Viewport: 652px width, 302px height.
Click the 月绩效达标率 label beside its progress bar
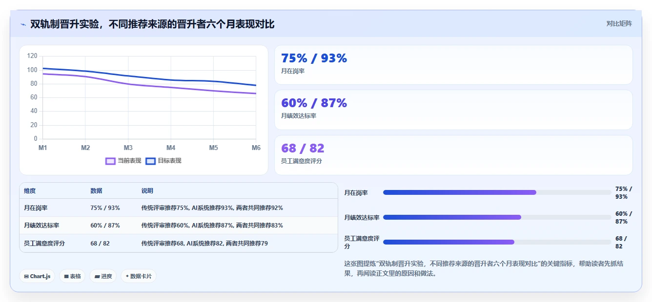pos(362,218)
